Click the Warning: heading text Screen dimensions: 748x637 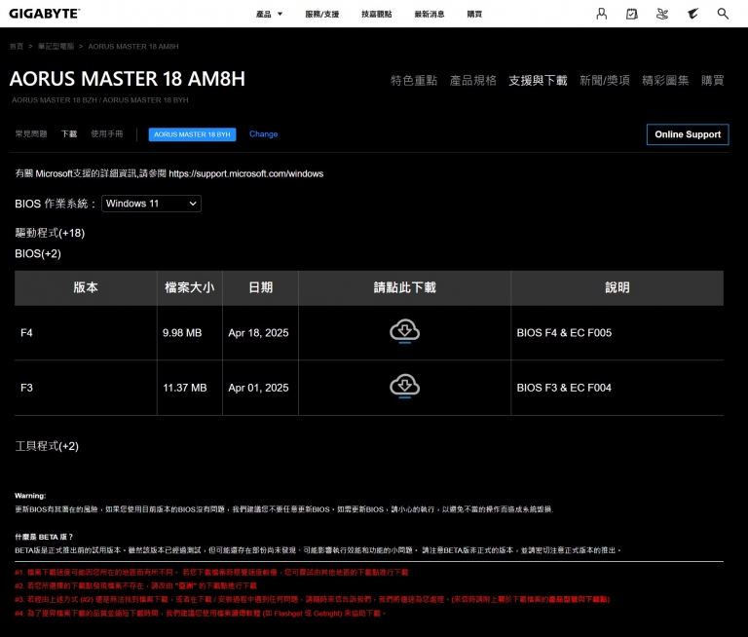(x=30, y=496)
